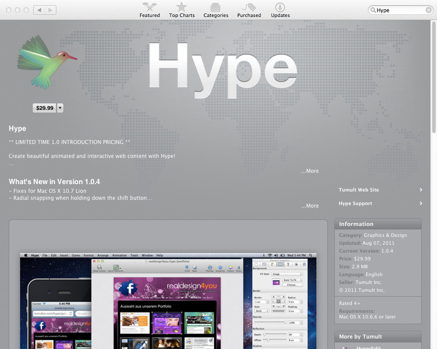Click the Language: English line
Viewport: 437px width, 349px height.
[x=361, y=274]
